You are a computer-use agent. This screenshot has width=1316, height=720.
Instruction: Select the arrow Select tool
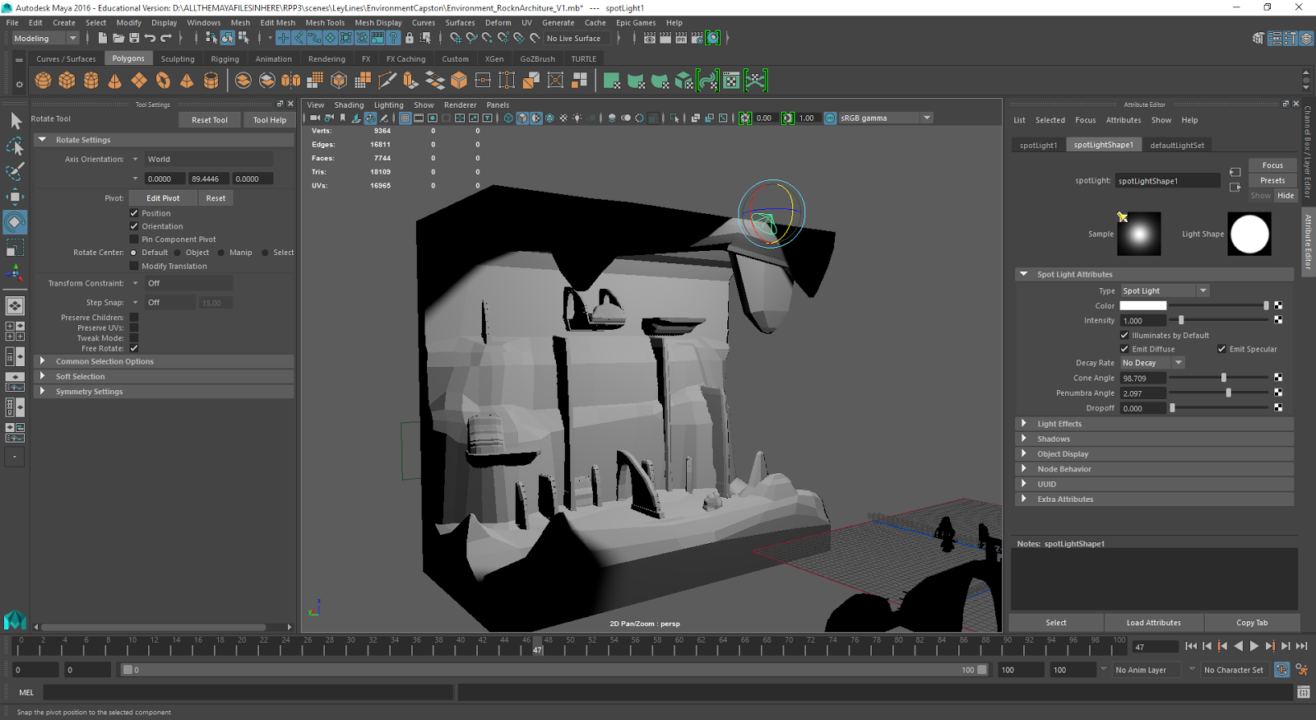click(15, 121)
